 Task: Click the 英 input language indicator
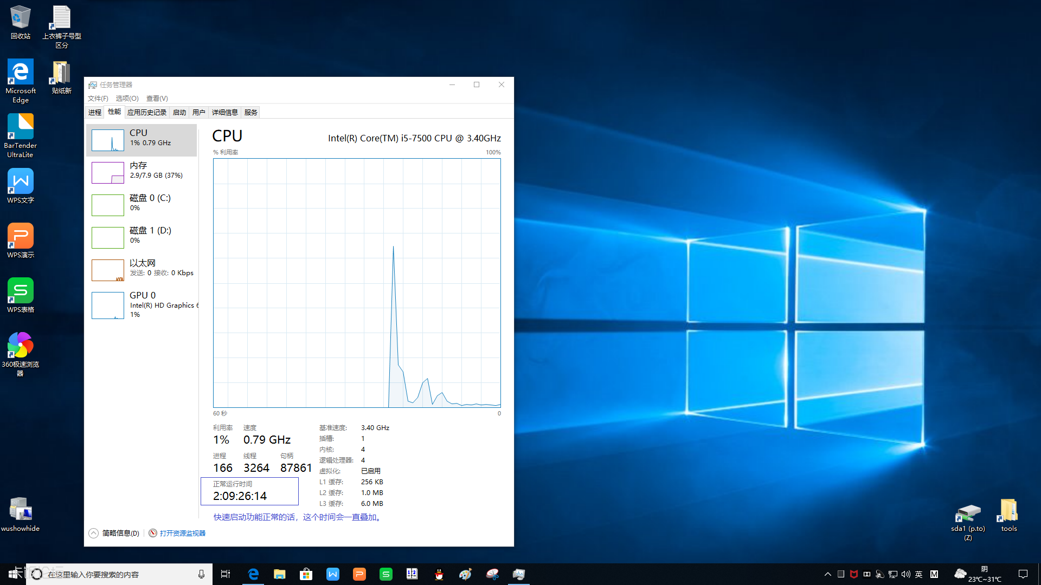[x=919, y=574]
